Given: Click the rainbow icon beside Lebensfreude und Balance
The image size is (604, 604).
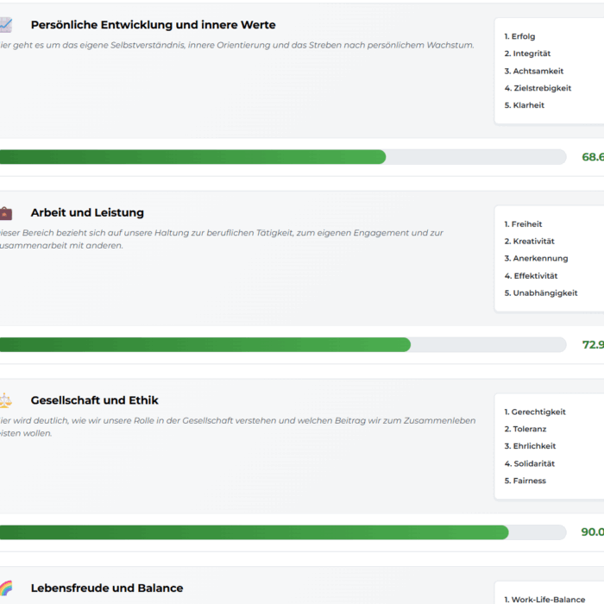Looking at the screenshot, I should coord(5,588).
